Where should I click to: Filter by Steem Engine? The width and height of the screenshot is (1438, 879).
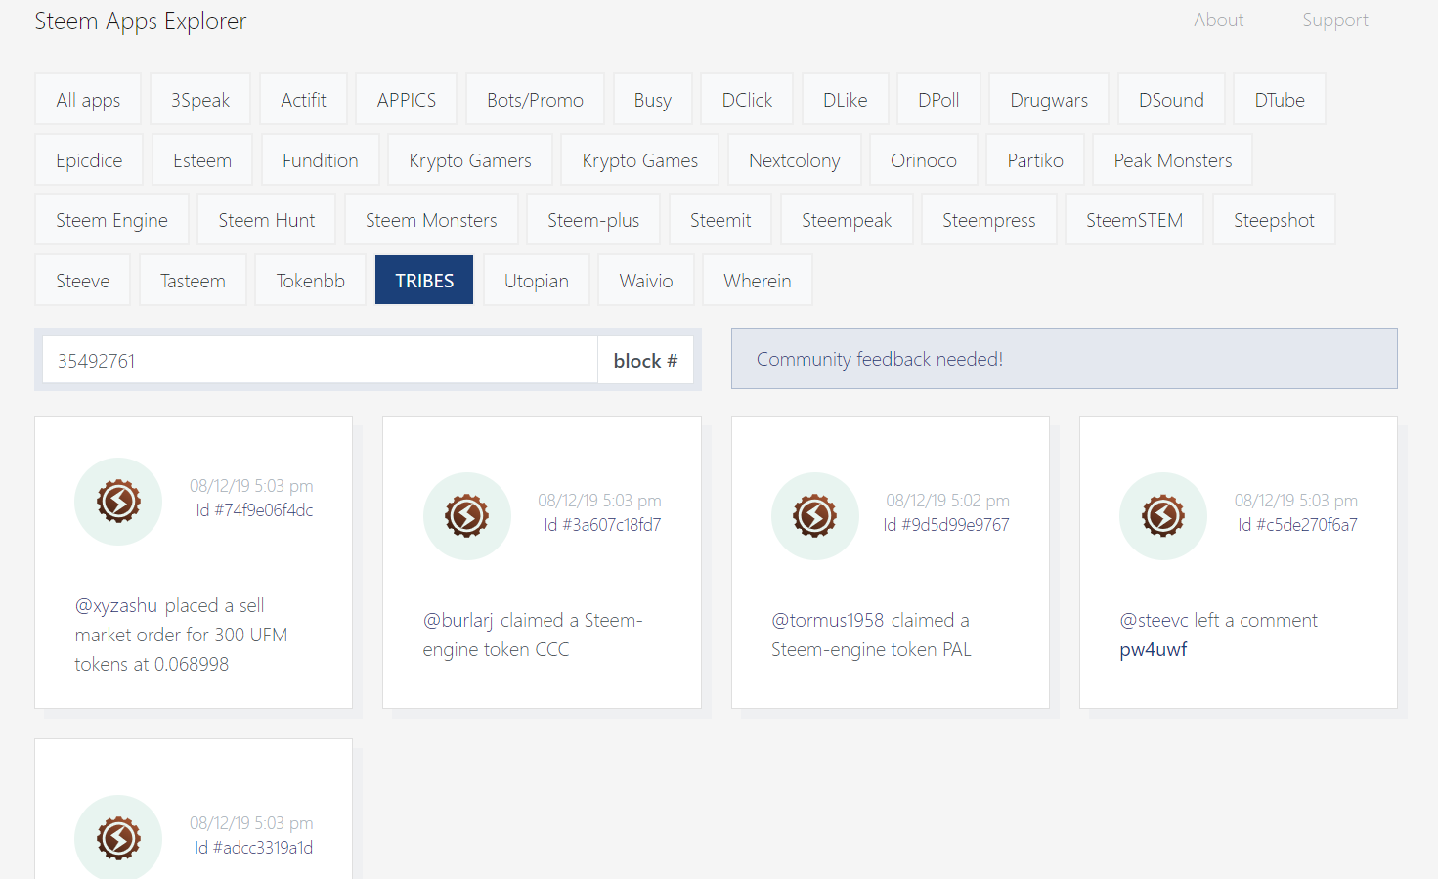[x=111, y=220]
